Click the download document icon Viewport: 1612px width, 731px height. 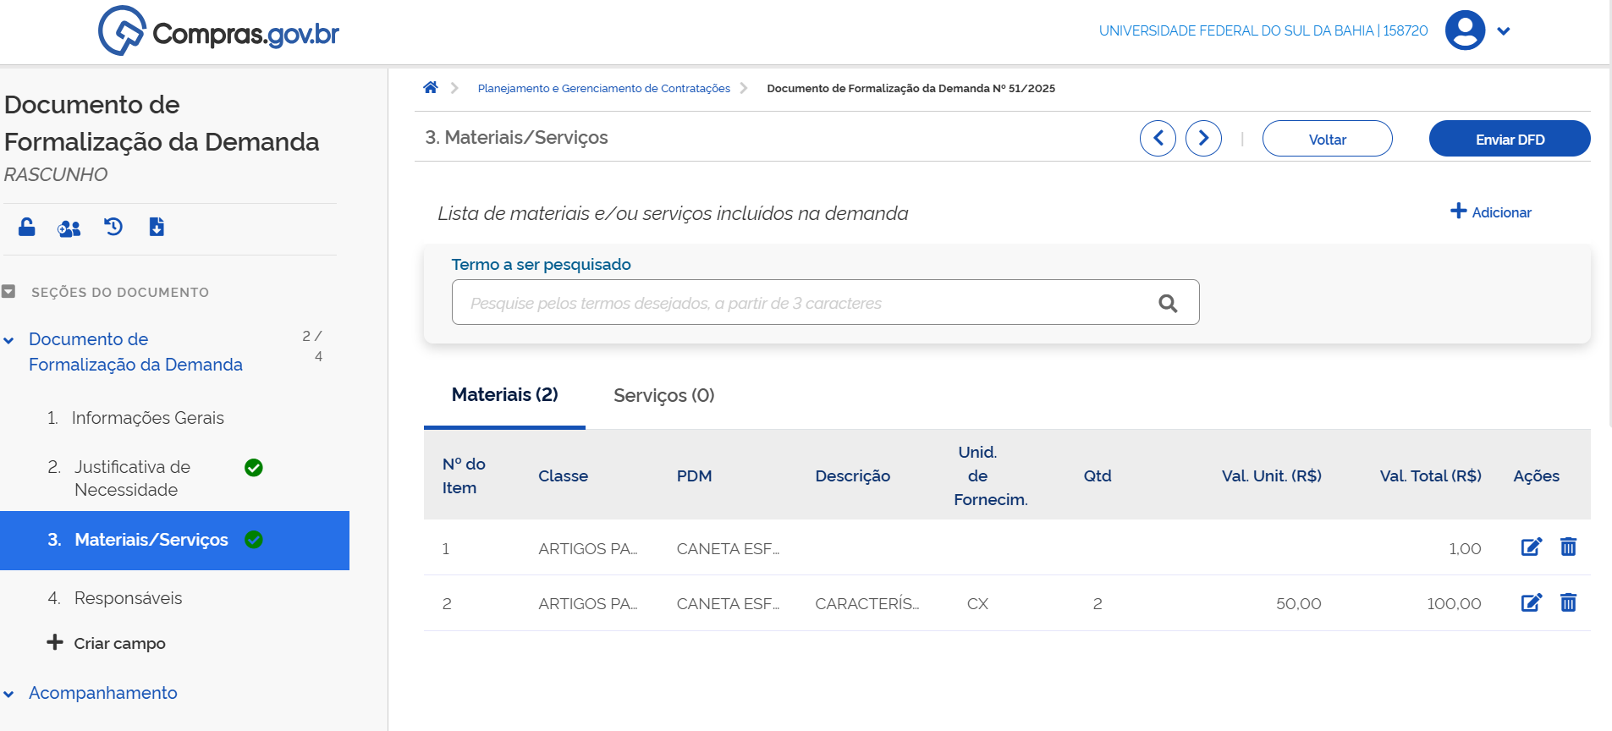(x=157, y=227)
